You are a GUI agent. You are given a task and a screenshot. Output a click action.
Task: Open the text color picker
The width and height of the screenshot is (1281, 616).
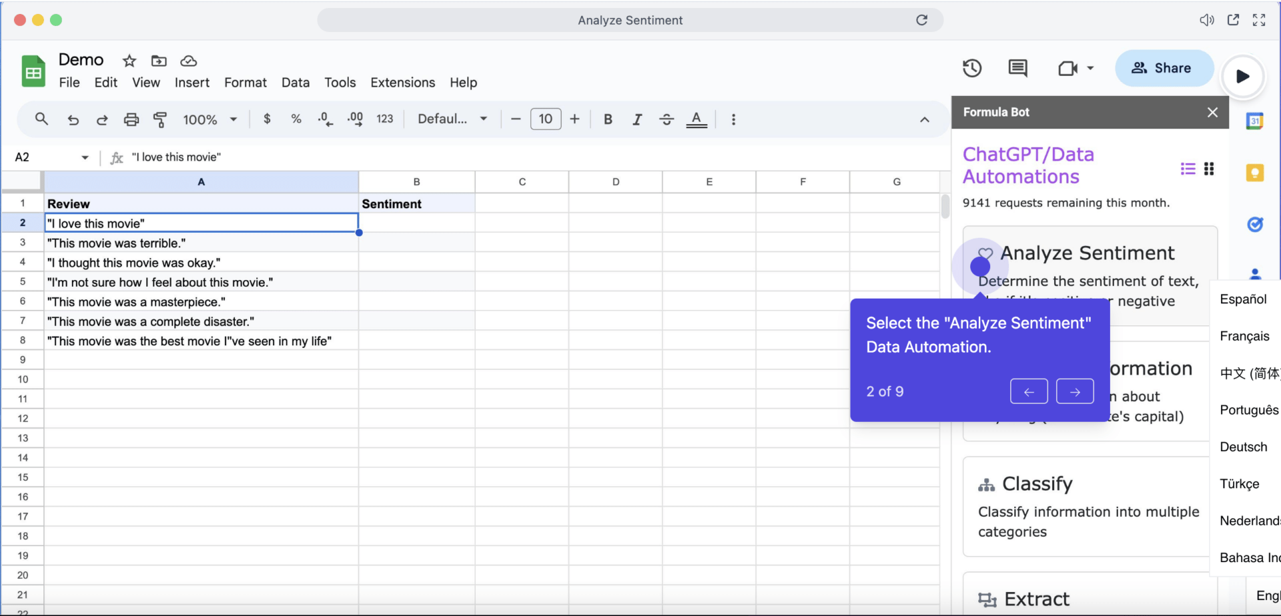(697, 119)
